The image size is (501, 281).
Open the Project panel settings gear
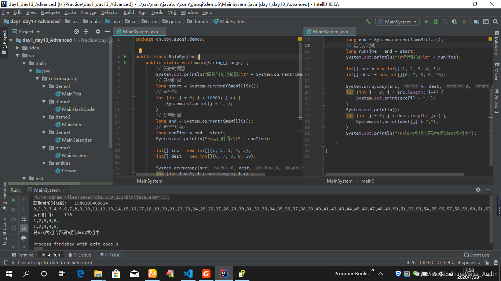click(x=98, y=31)
